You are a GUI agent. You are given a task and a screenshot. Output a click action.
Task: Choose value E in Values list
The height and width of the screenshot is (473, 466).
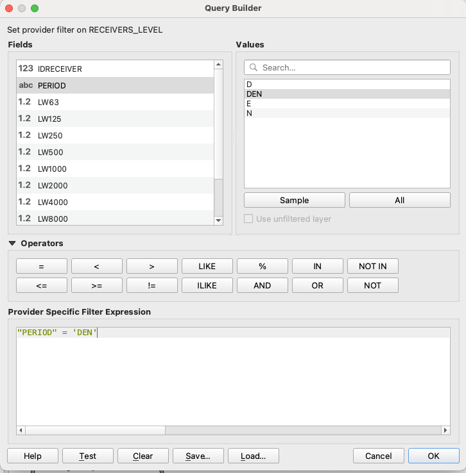pyautogui.click(x=347, y=104)
